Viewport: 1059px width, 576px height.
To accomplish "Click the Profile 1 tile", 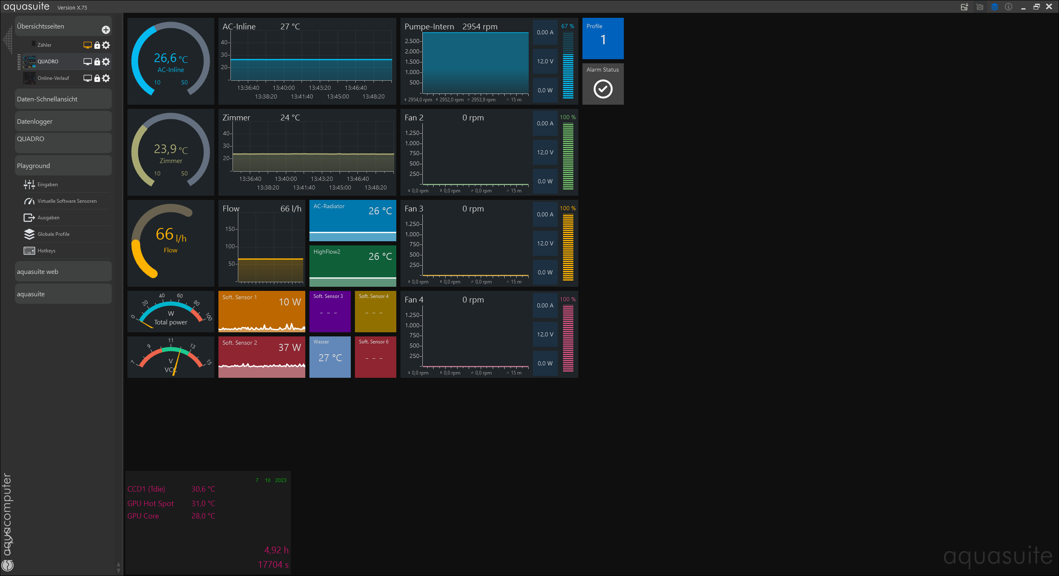I will click(603, 38).
